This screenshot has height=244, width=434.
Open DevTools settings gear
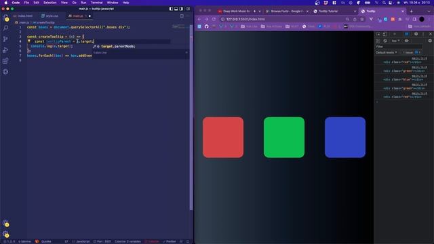(x=416, y=34)
